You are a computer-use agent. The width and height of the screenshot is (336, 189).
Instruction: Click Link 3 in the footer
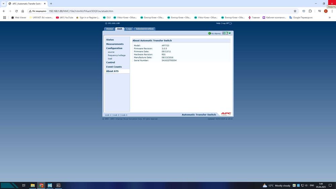(x=124, y=115)
